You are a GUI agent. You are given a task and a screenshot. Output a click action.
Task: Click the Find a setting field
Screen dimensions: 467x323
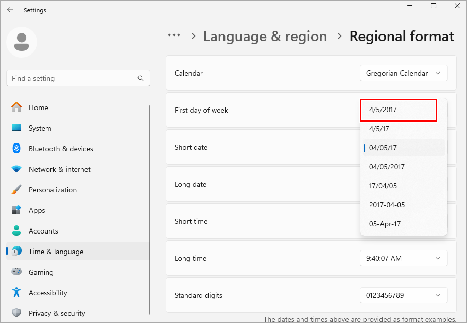(72, 78)
